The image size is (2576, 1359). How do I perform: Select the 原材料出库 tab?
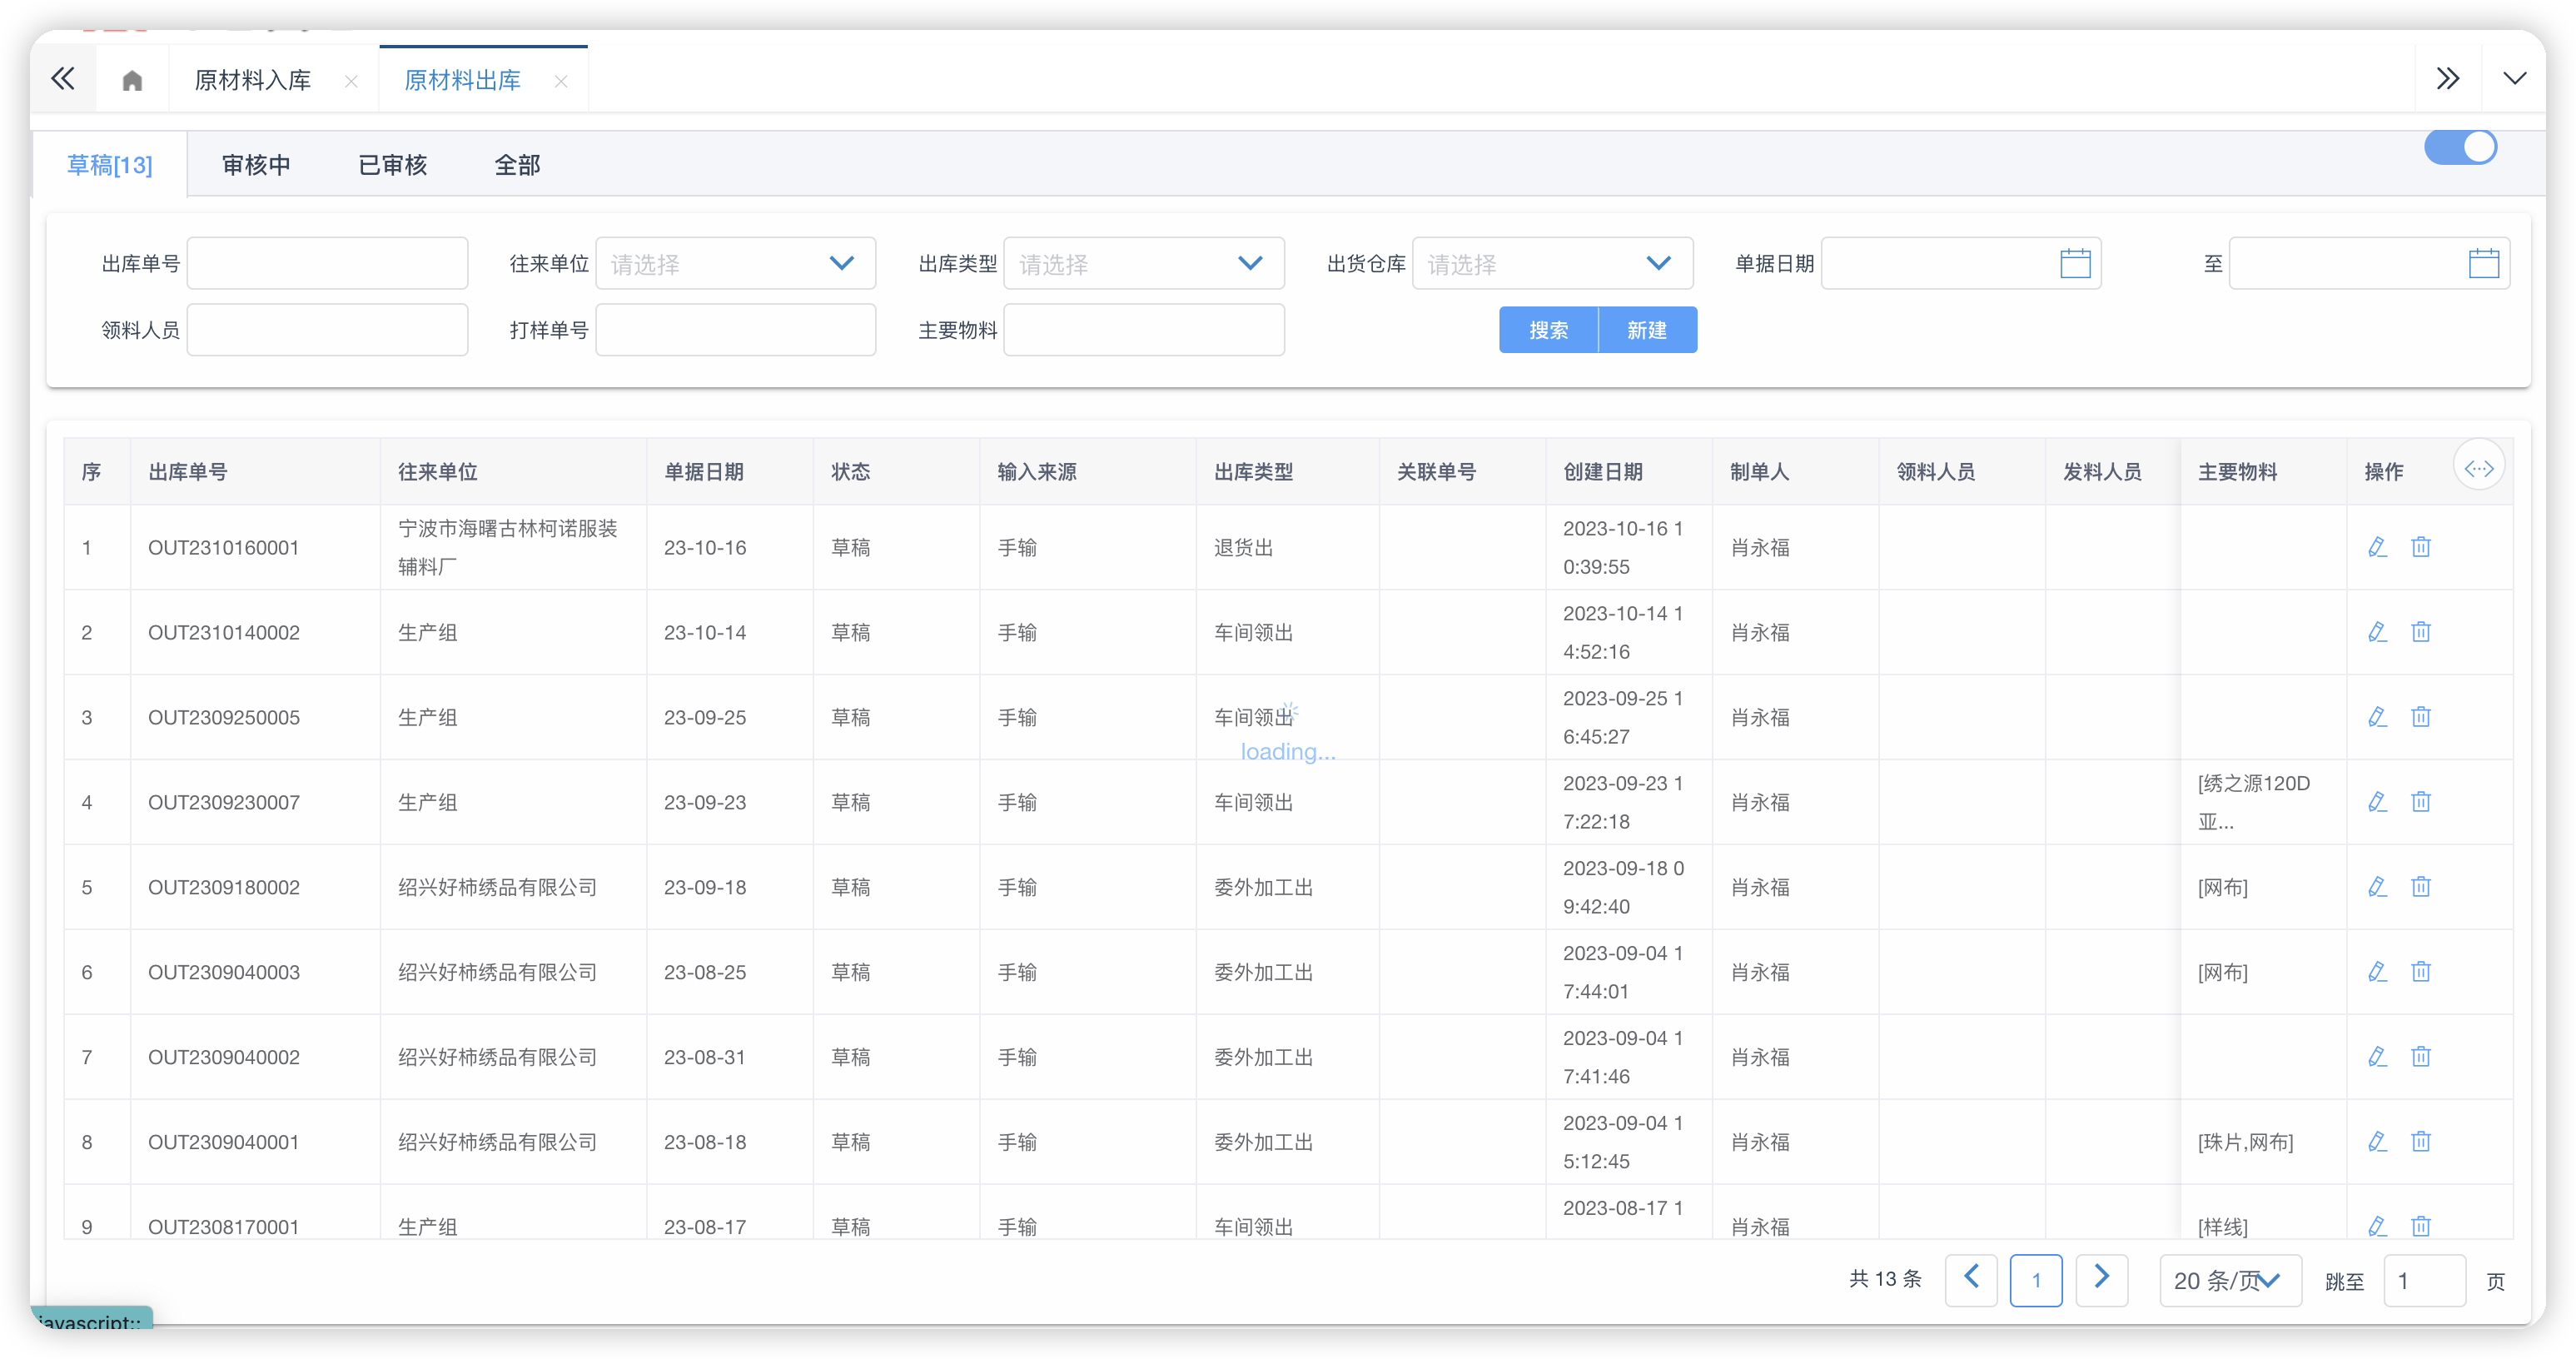click(462, 80)
